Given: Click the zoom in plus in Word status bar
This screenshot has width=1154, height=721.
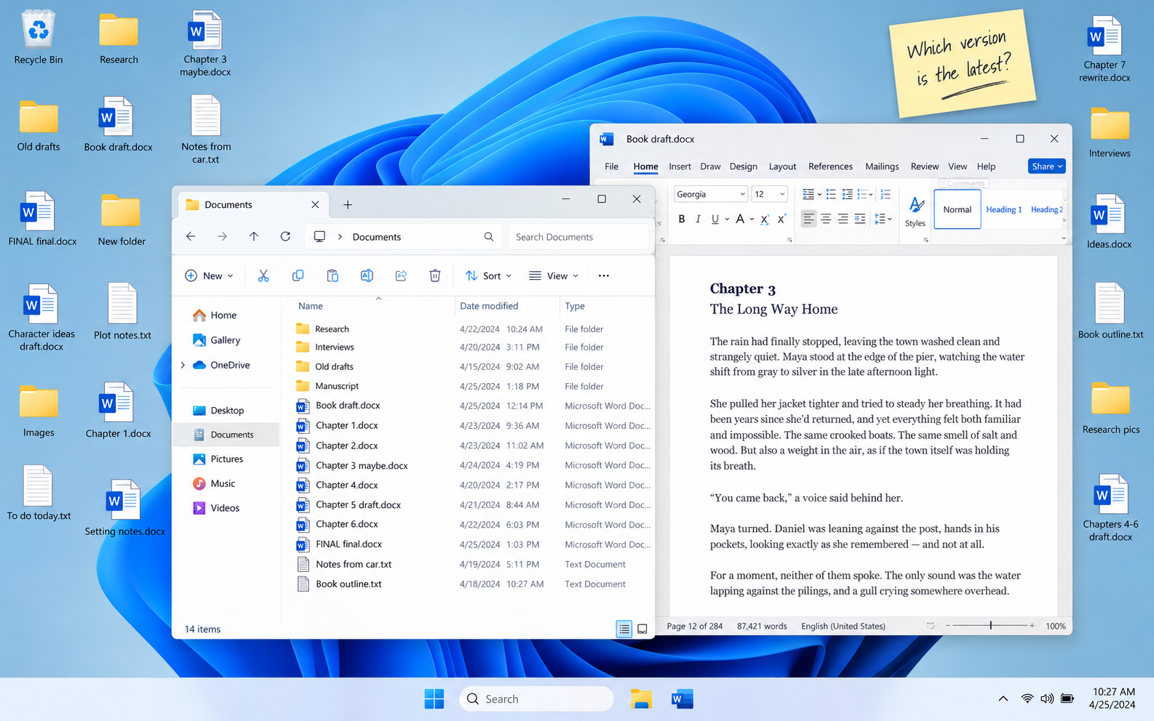Looking at the screenshot, I should tap(1032, 625).
